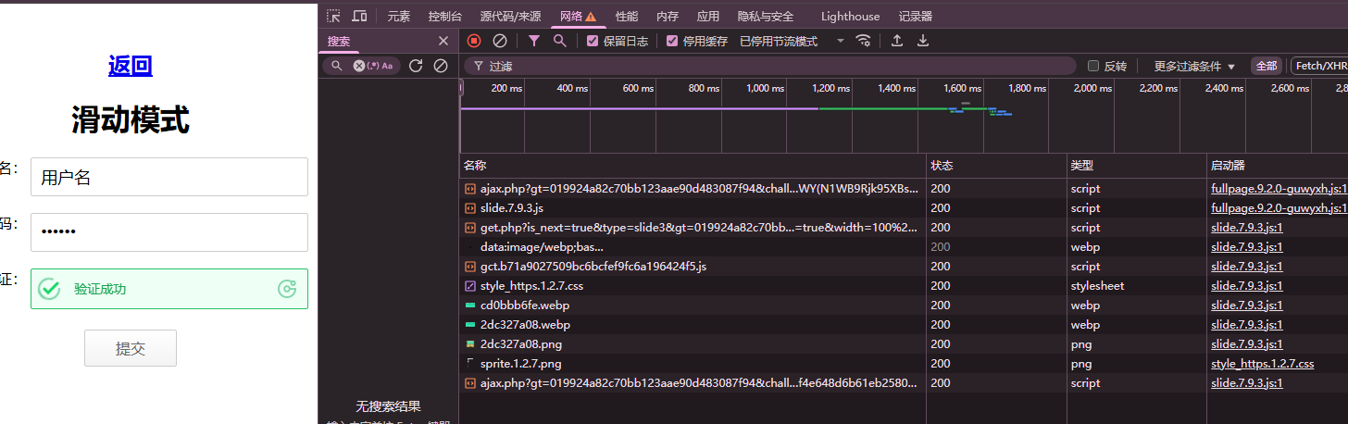
Task: Clear search input with the X icon
Action: [x=359, y=66]
